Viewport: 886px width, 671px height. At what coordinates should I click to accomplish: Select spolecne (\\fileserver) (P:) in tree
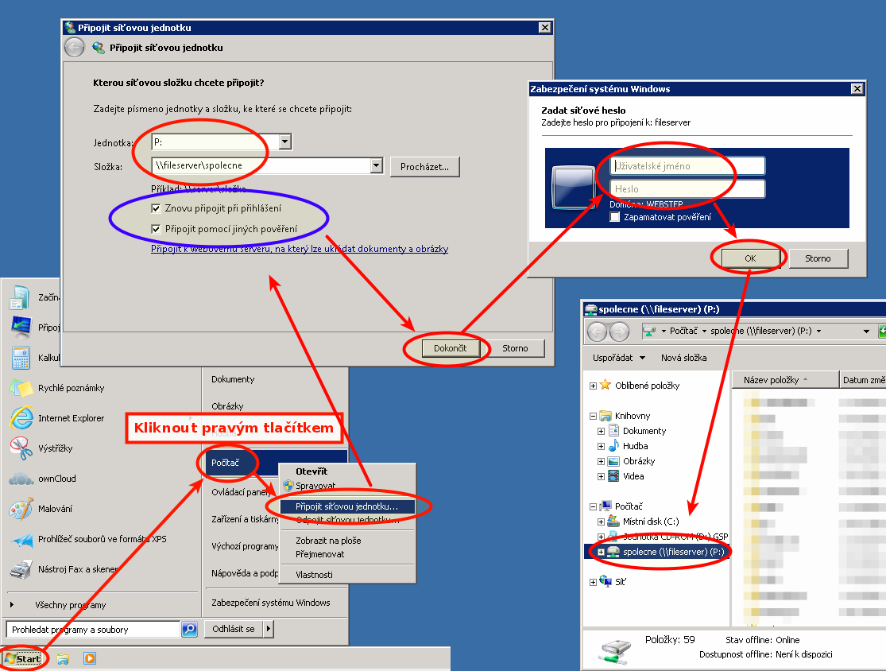672,552
